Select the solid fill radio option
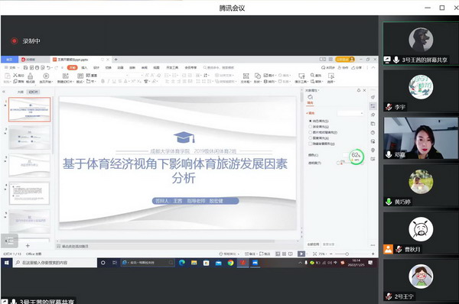Screen dimensions: 459x304 tap(311, 121)
